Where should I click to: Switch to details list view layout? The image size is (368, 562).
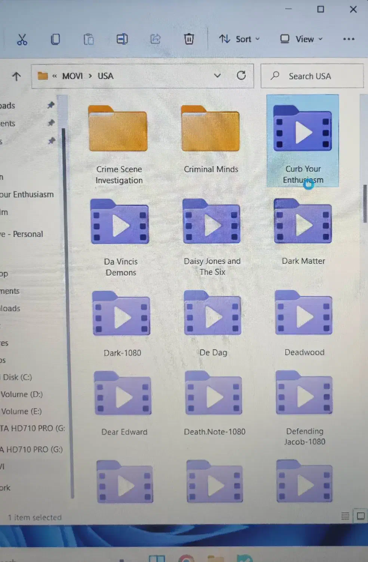pos(345,516)
